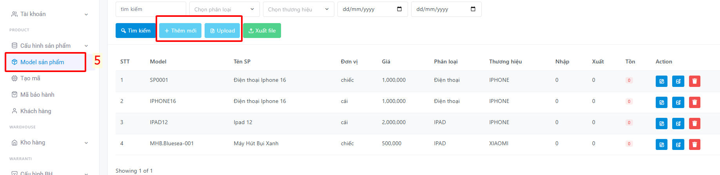Delete the MHB.Bluesea-001 product
This screenshot has height=175, width=720.
click(695, 144)
